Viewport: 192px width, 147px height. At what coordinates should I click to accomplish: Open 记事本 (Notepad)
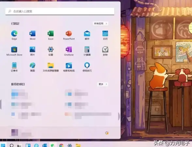click(14, 67)
